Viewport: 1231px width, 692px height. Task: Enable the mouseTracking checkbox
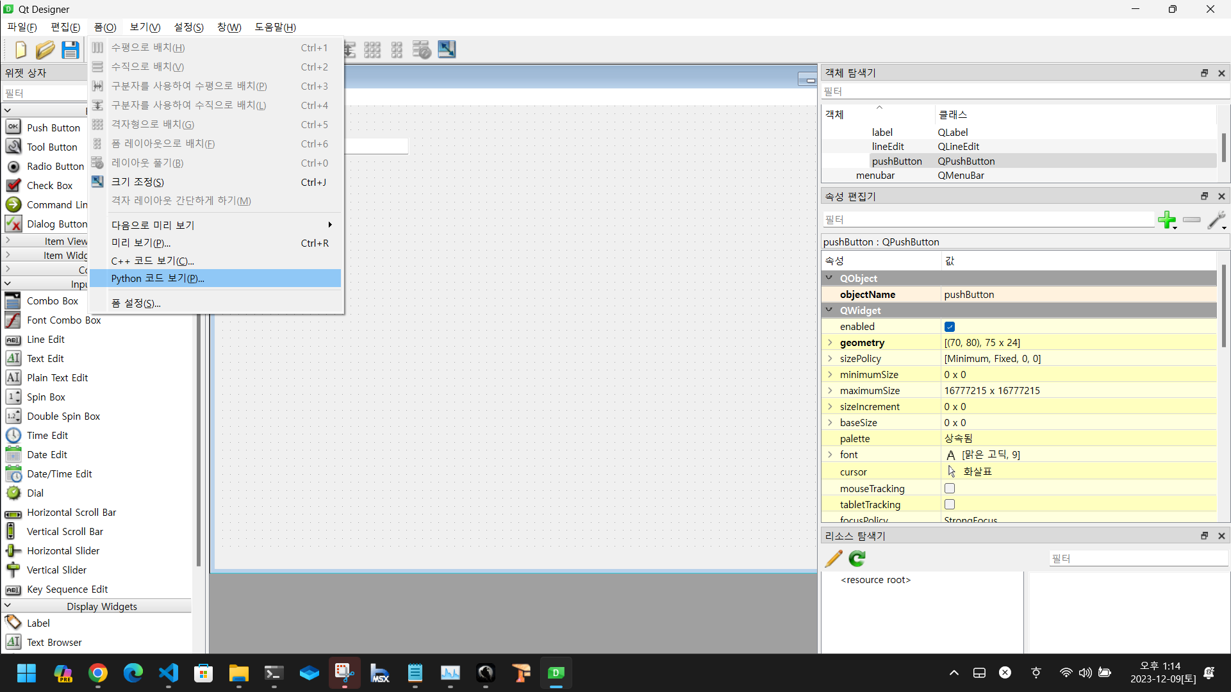click(950, 488)
